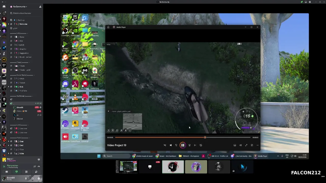This screenshot has width=326, height=183.
Task: Open NWA server in server list
Action: [x=4, y=82]
